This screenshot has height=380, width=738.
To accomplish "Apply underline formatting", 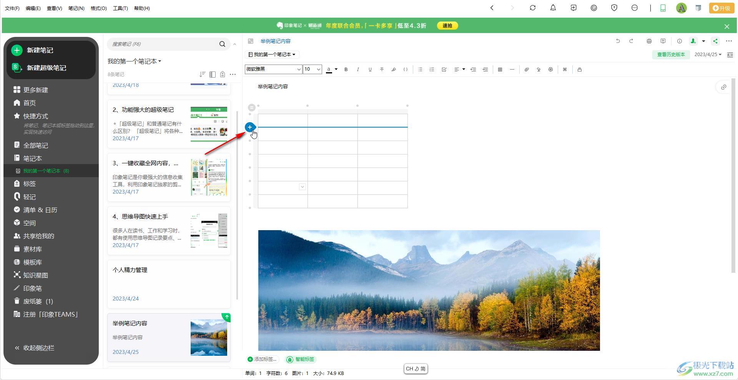I will pyautogui.click(x=370, y=70).
